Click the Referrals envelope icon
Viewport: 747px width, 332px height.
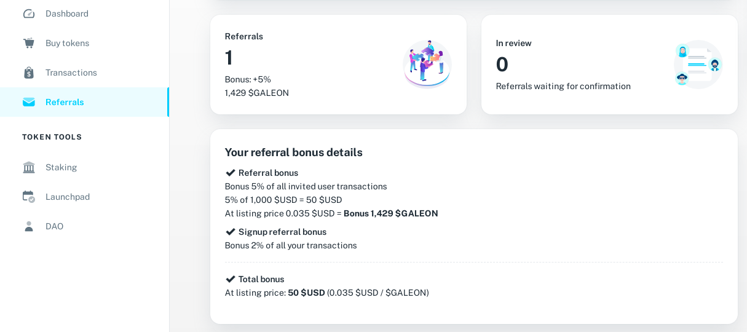pos(29,102)
